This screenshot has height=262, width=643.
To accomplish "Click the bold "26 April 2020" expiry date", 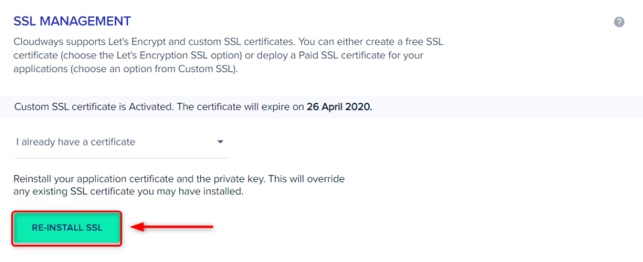I will coord(339,107).
